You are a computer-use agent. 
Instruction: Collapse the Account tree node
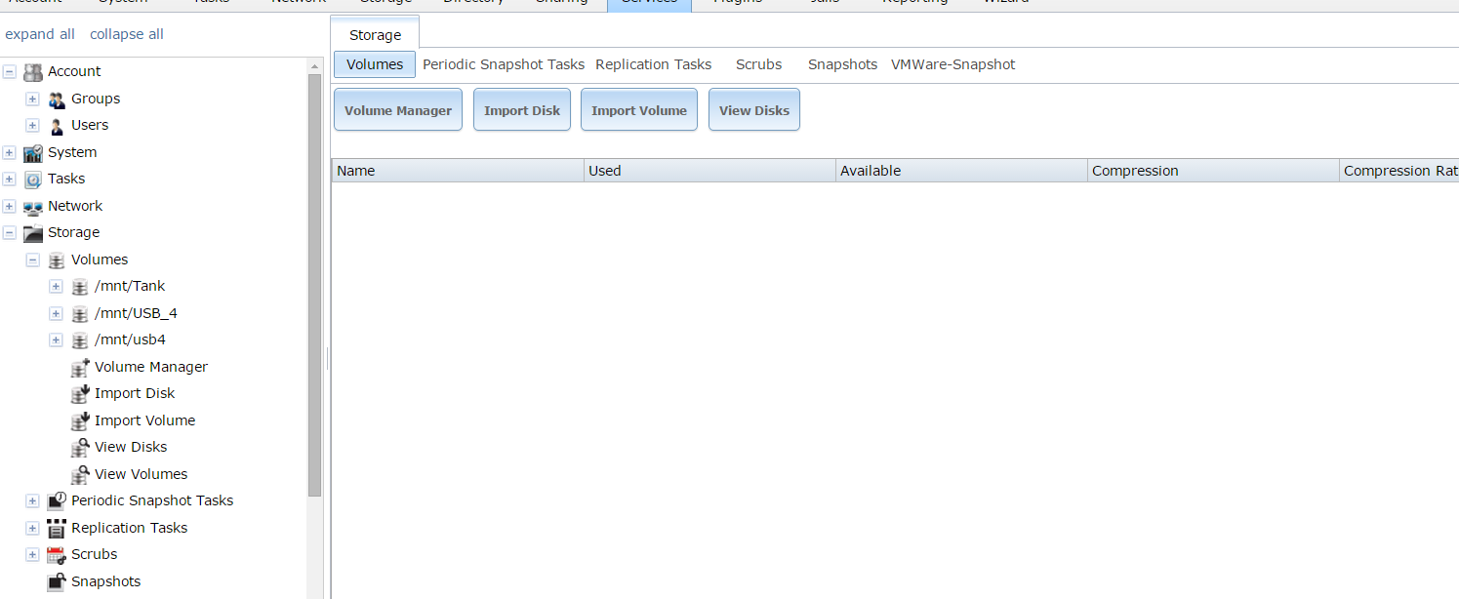pyautogui.click(x=10, y=72)
